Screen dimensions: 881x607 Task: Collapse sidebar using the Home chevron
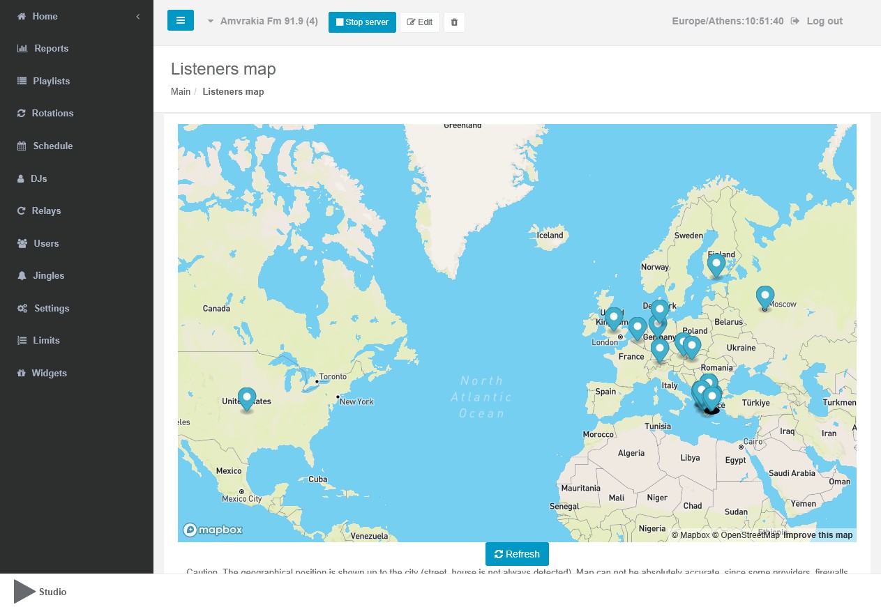(138, 16)
